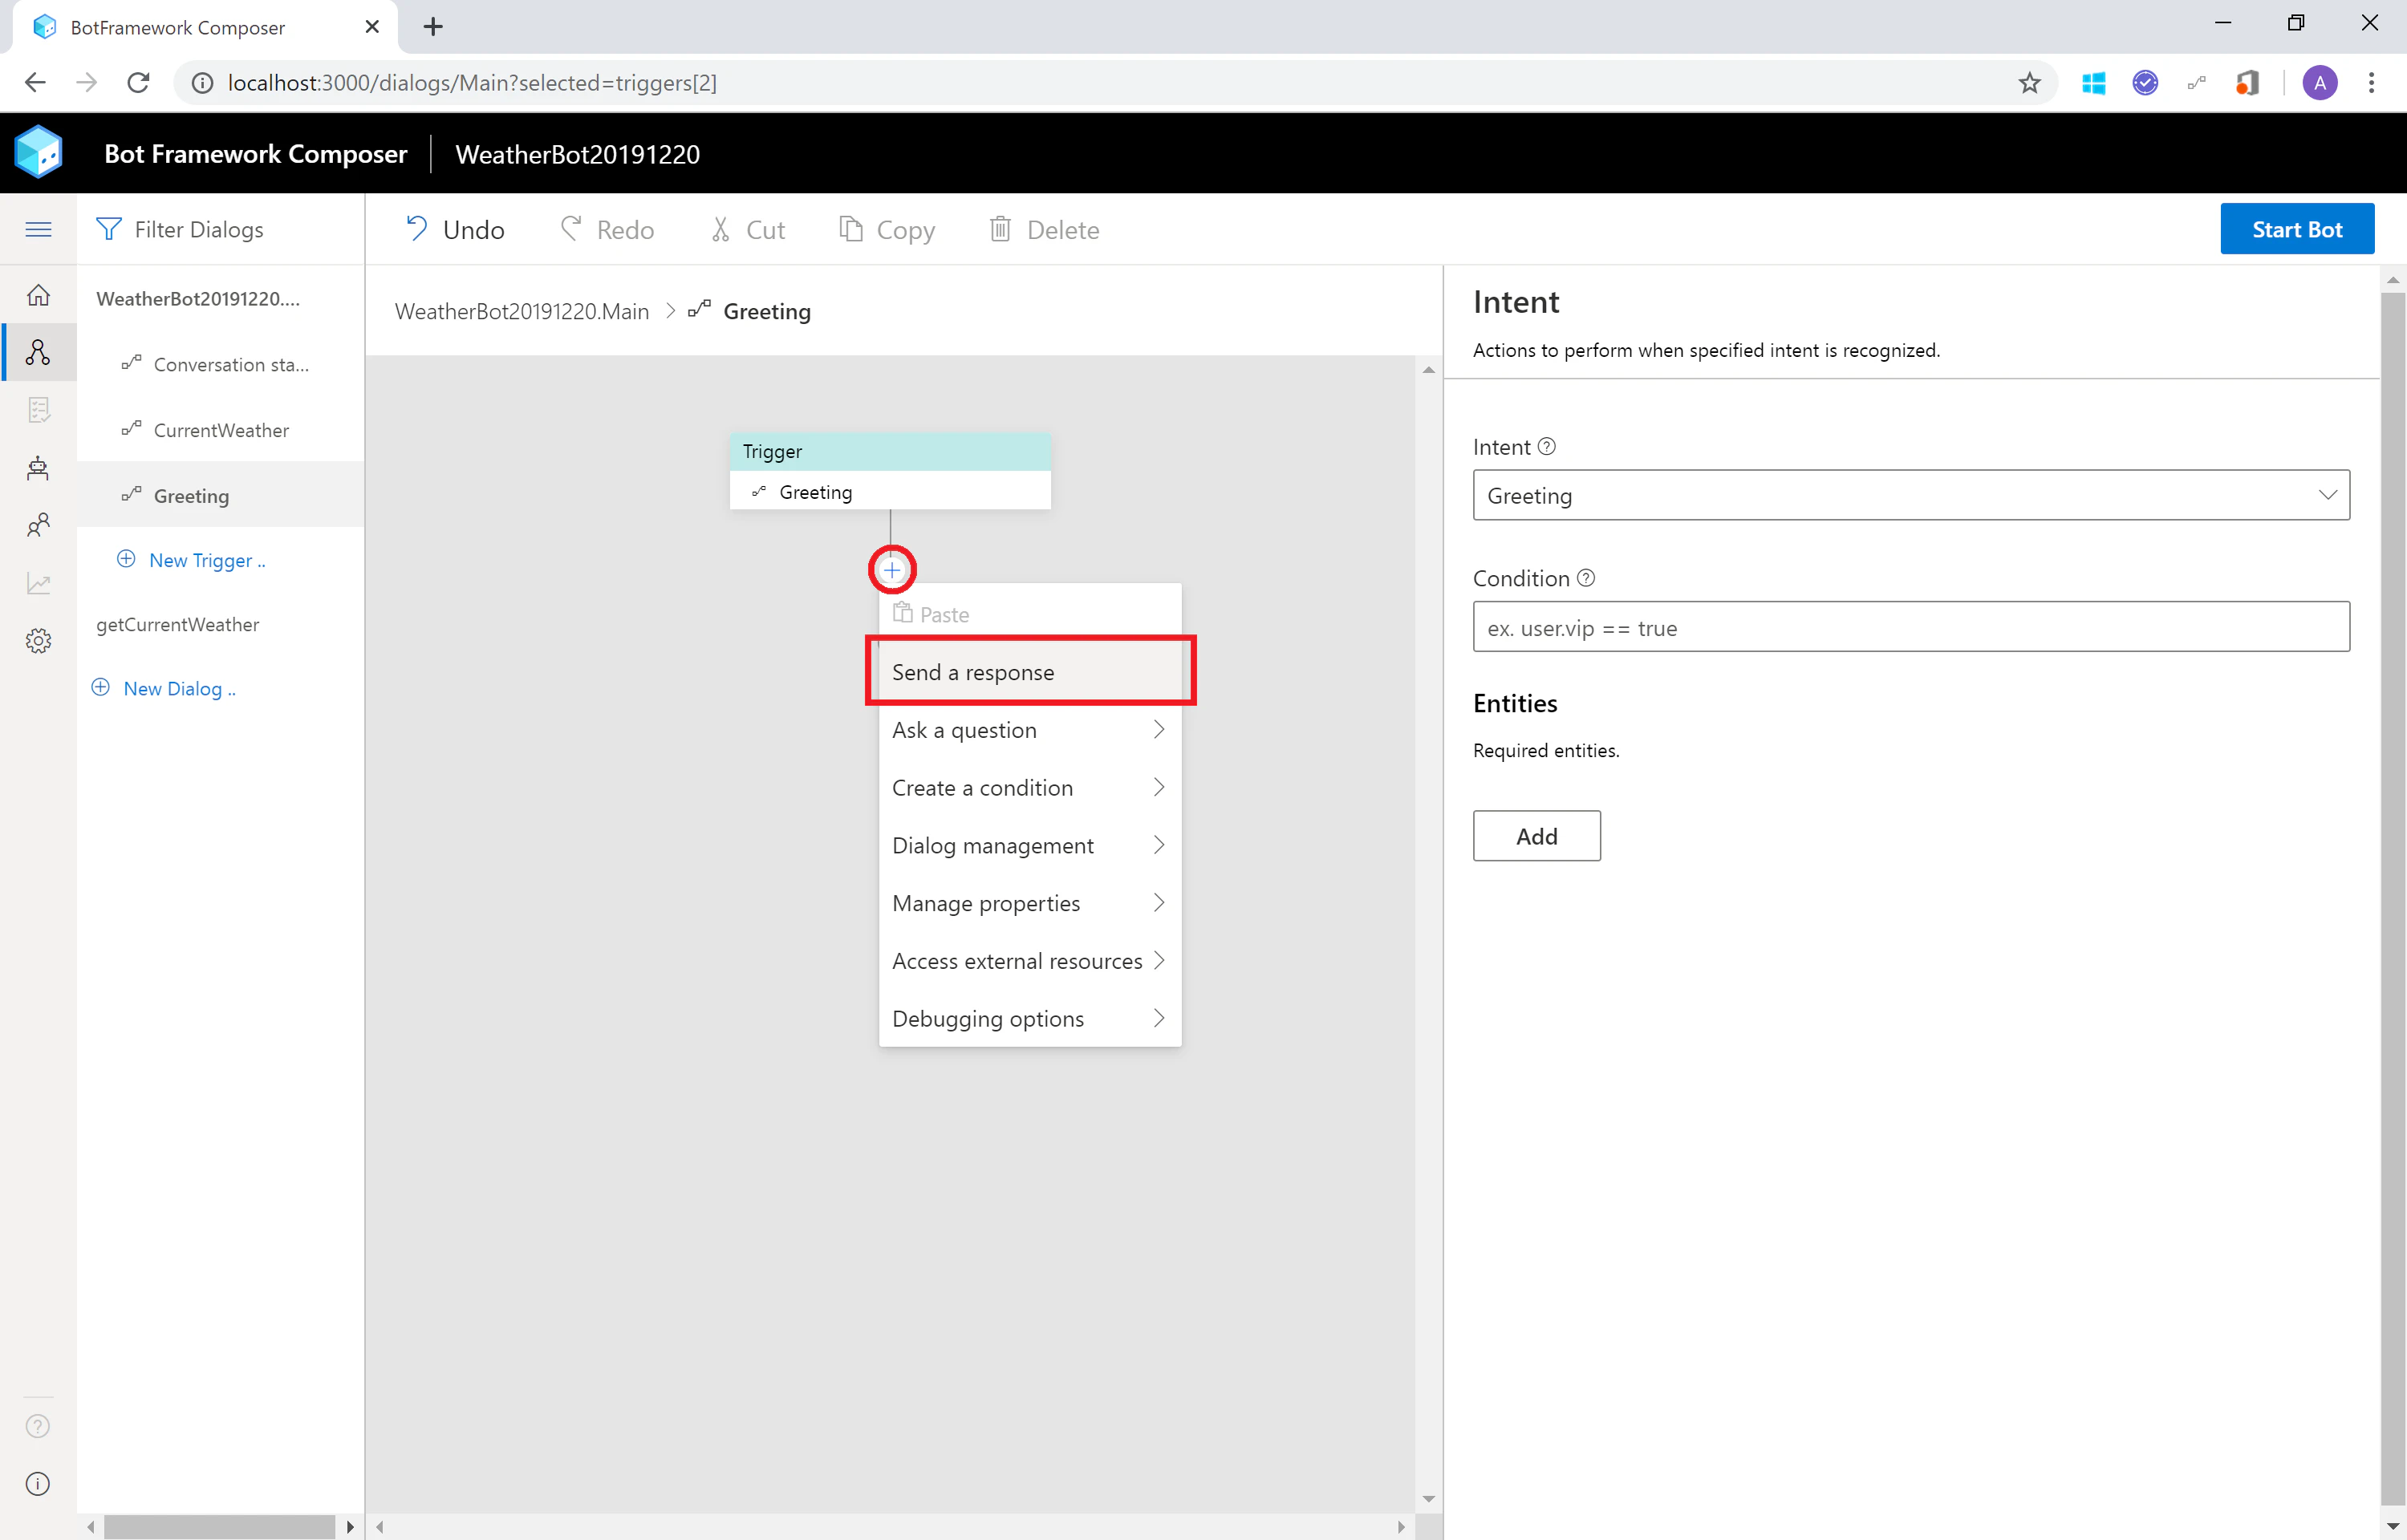Viewport: 2407px width, 1540px height.
Task: Click the plus add-action node under Trigger
Action: pyautogui.click(x=891, y=570)
